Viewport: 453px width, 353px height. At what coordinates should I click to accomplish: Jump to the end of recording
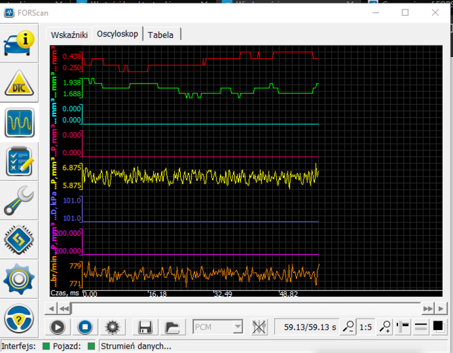pyautogui.click(x=427, y=309)
